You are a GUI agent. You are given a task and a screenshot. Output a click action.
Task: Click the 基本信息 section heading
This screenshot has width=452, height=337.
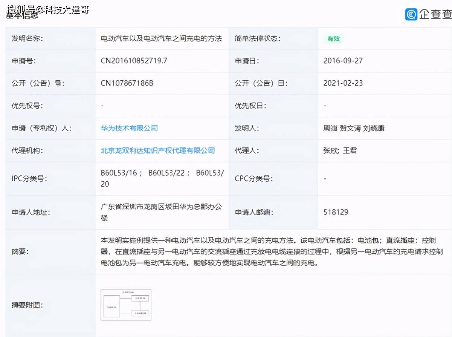(x=22, y=15)
